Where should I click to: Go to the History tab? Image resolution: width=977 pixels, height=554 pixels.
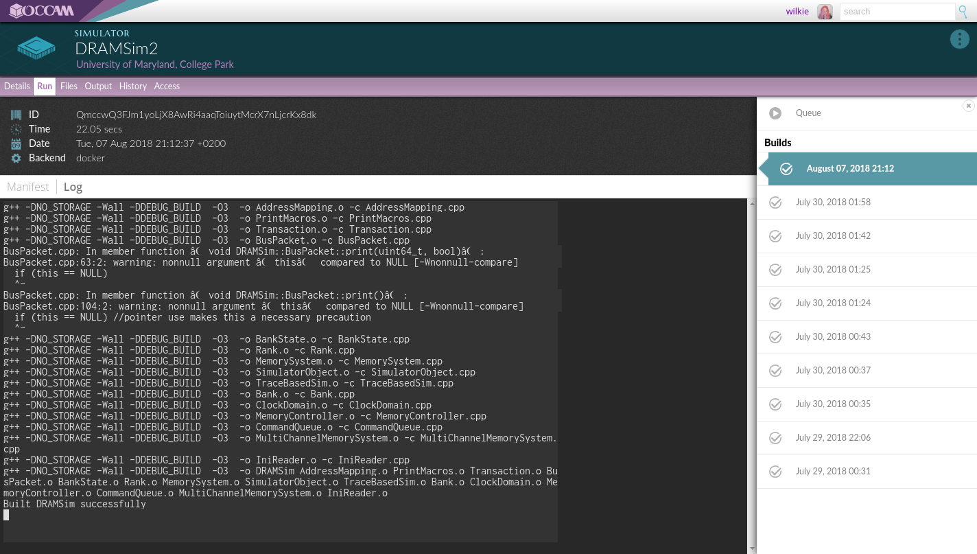coord(133,86)
